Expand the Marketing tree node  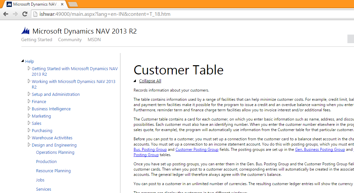coord(29,116)
